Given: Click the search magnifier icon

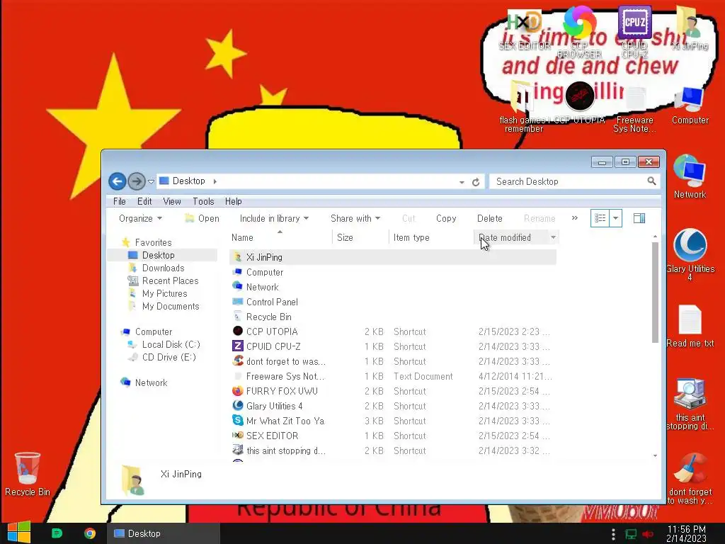Looking at the screenshot, I should tap(651, 181).
